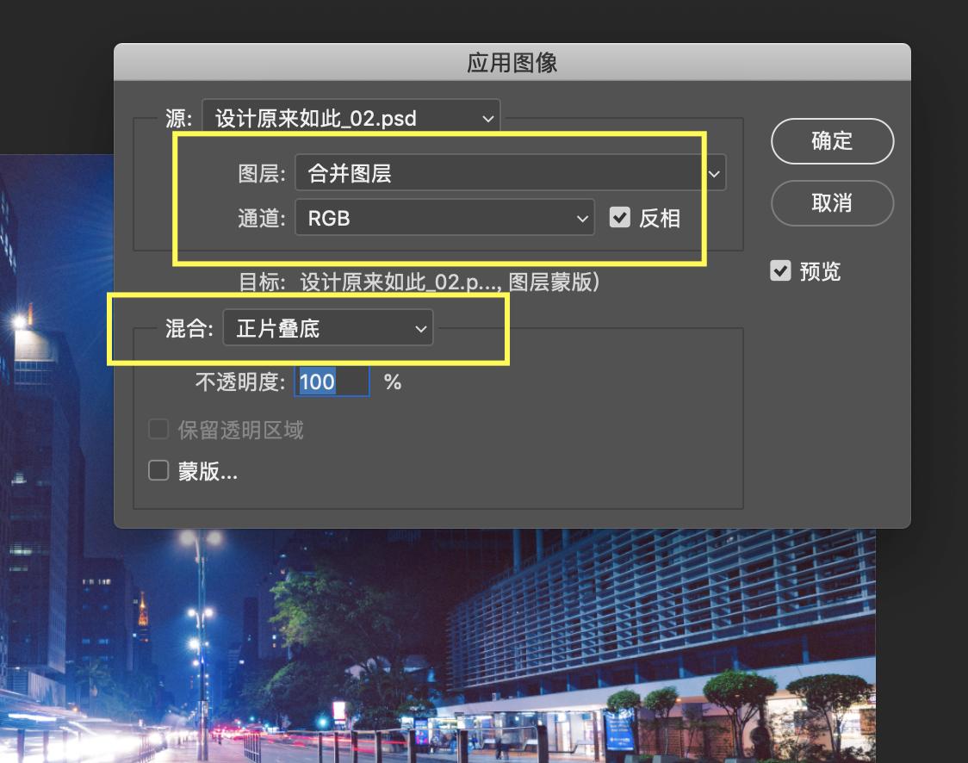Open the 混合 dropdown showing 正片叠底
The width and height of the screenshot is (968, 763).
point(319,327)
